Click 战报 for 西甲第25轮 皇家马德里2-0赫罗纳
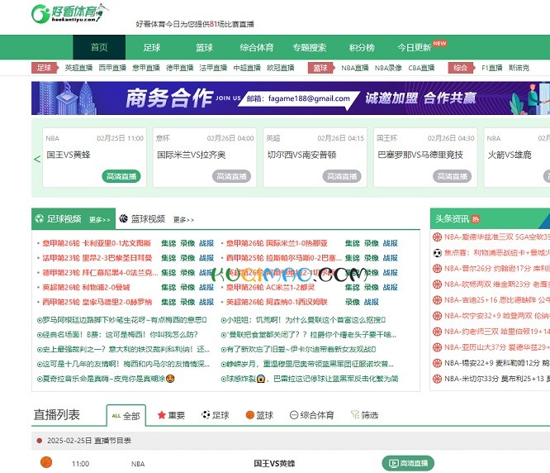 coord(206,302)
